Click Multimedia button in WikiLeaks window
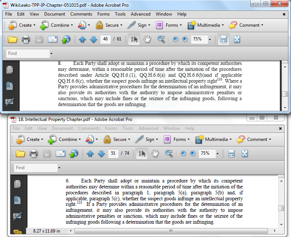The image size is (291, 237). click(206, 25)
